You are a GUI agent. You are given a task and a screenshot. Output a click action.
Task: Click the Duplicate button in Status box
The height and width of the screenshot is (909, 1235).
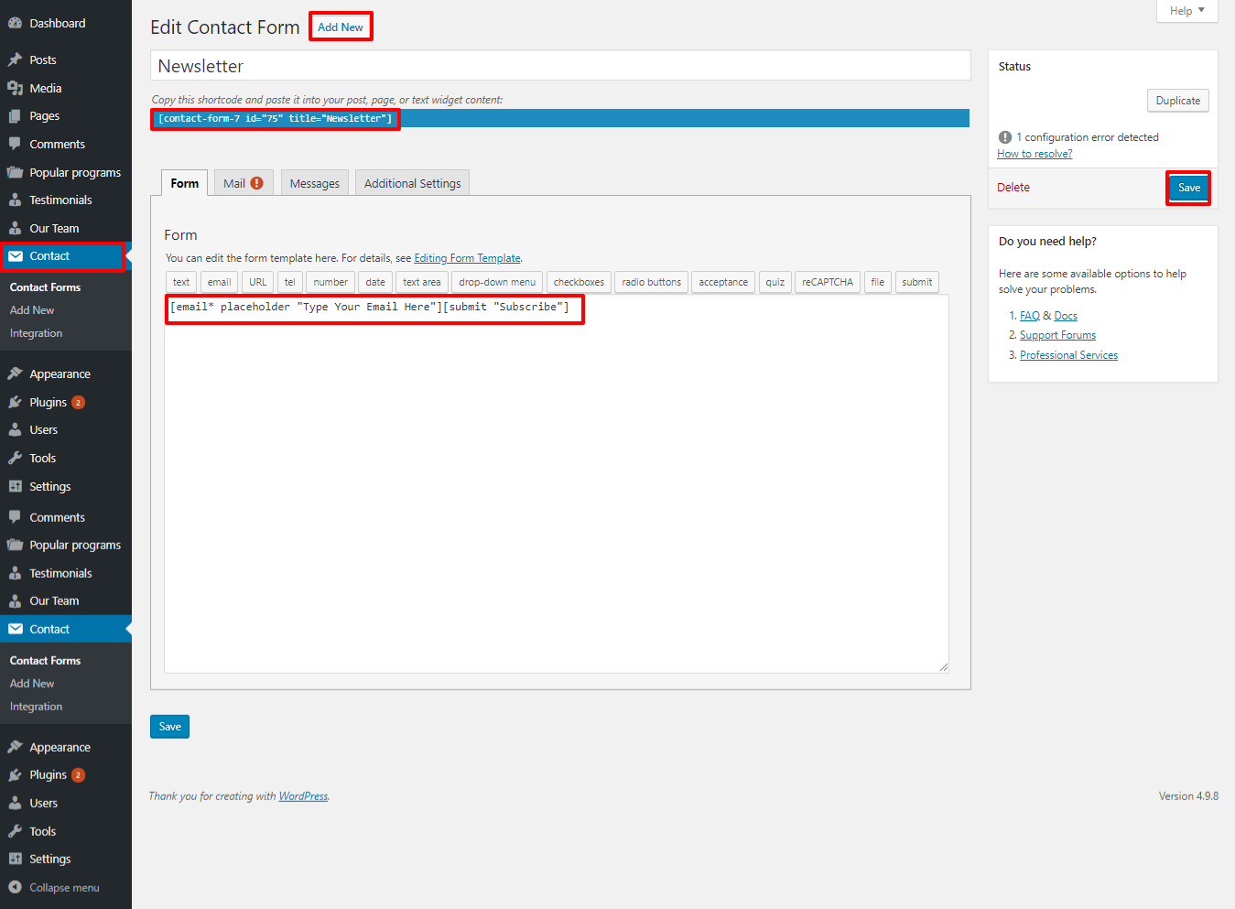[1177, 101]
